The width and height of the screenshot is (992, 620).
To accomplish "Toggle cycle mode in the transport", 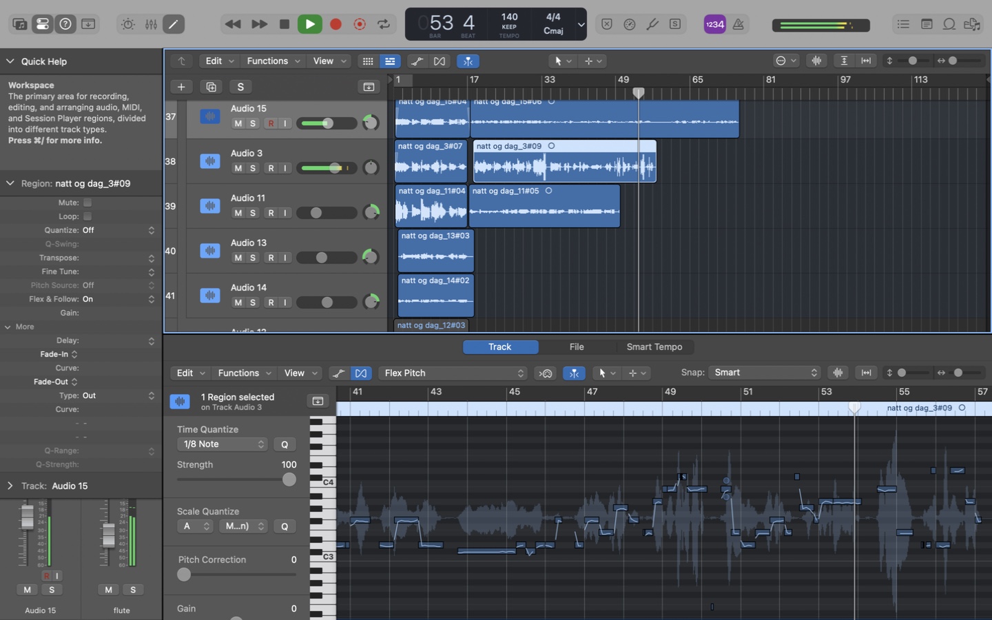I will coord(384,24).
